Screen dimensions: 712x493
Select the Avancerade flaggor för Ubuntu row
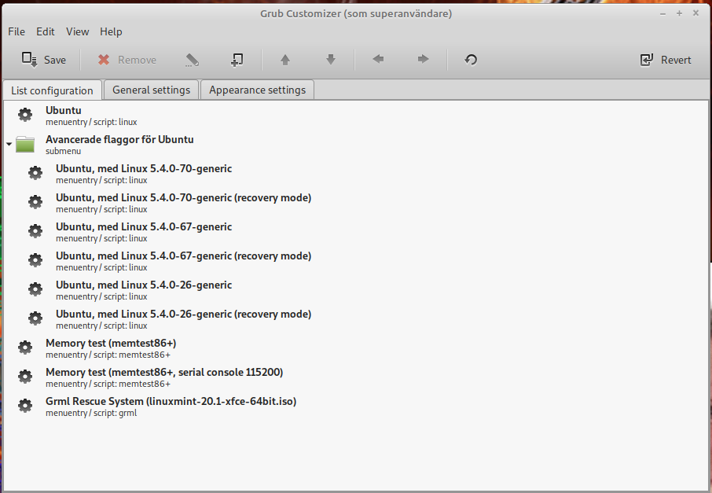point(355,145)
